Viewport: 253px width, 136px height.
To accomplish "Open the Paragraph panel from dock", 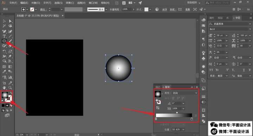I will coord(203,39).
